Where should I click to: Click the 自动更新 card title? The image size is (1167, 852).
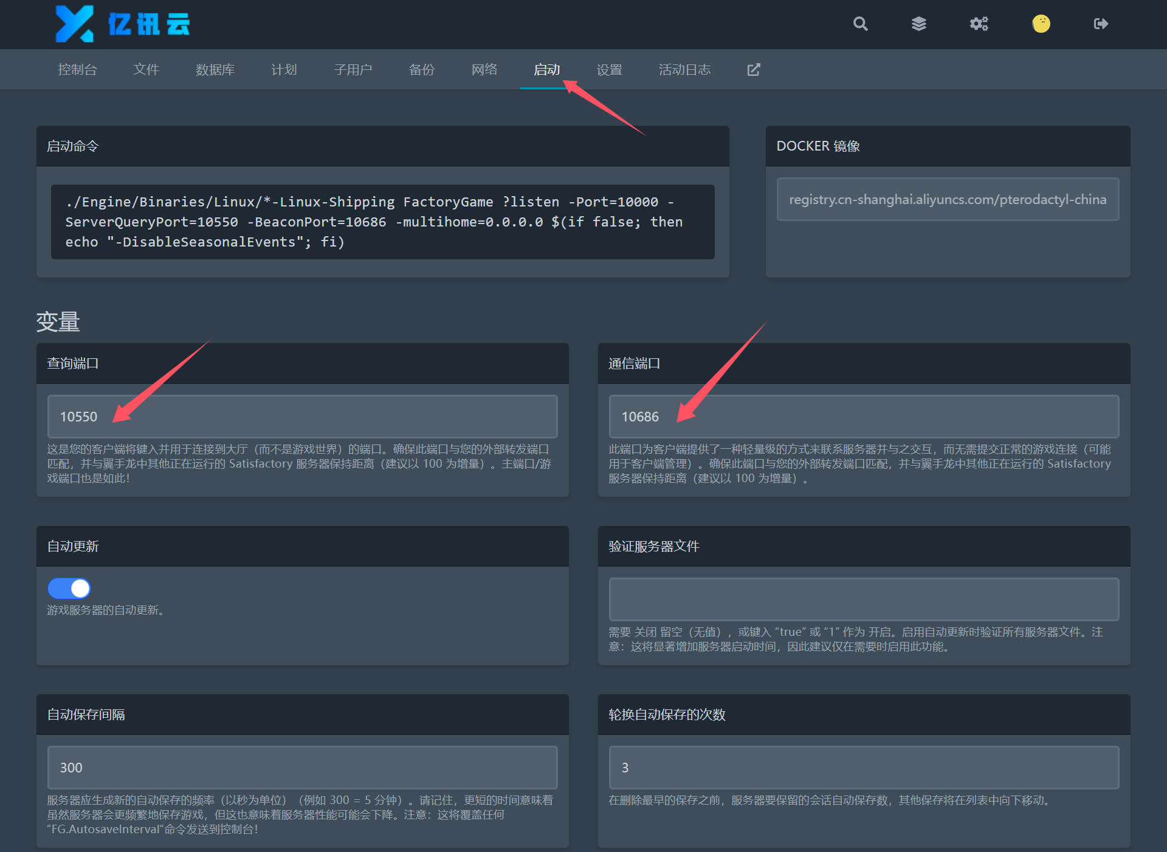tap(72, 546)
